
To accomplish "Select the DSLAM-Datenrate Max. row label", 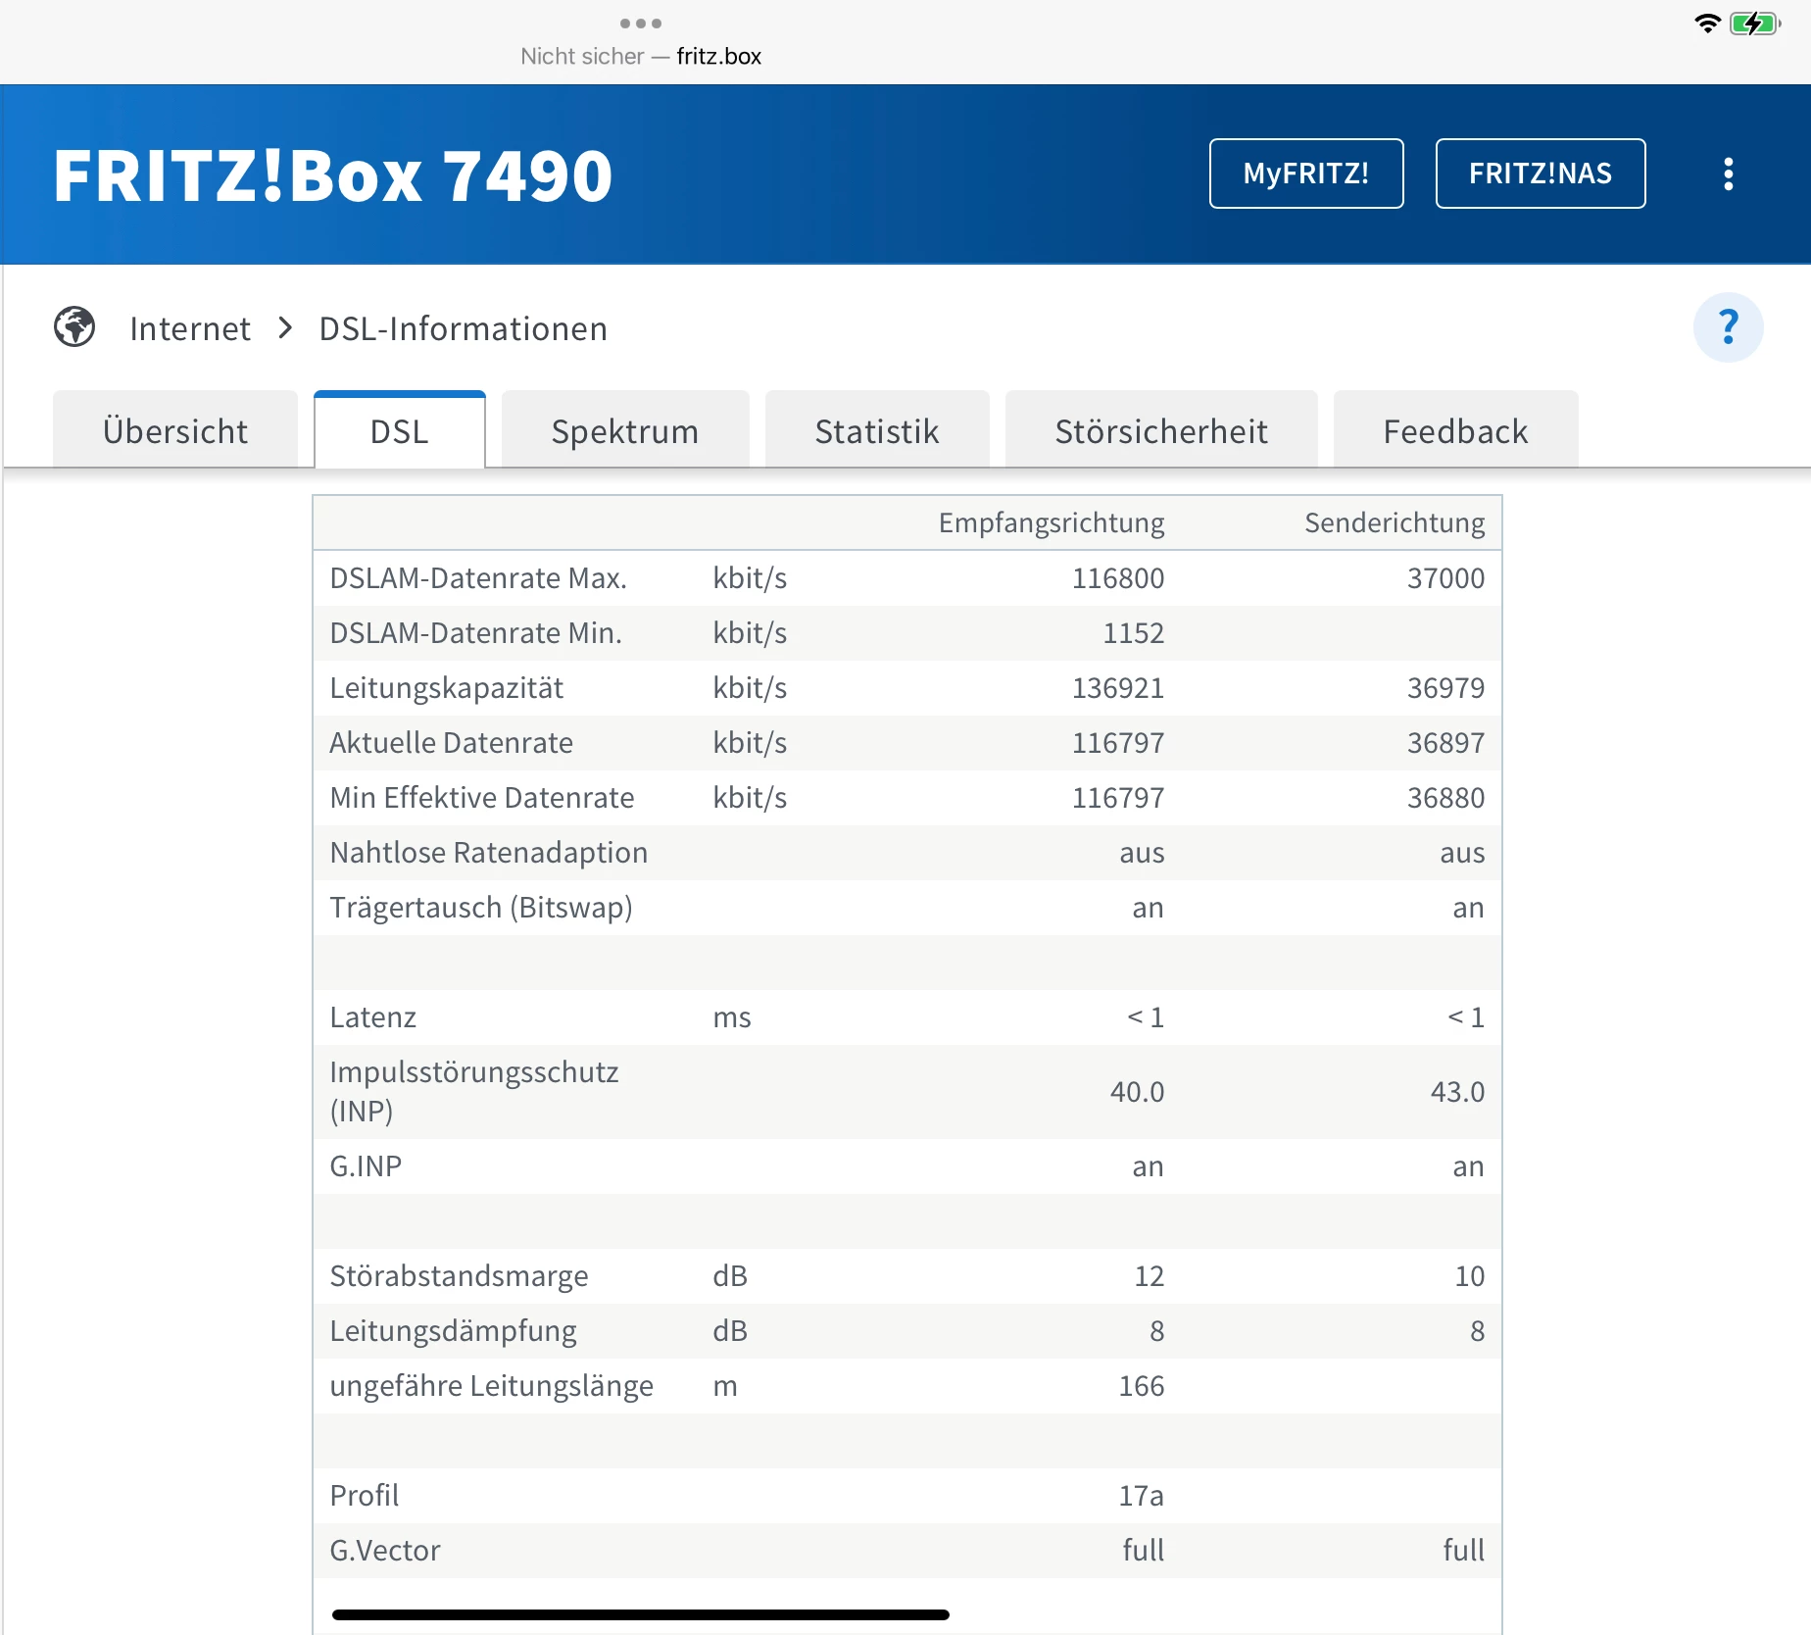I will click(x=478, y=577).
